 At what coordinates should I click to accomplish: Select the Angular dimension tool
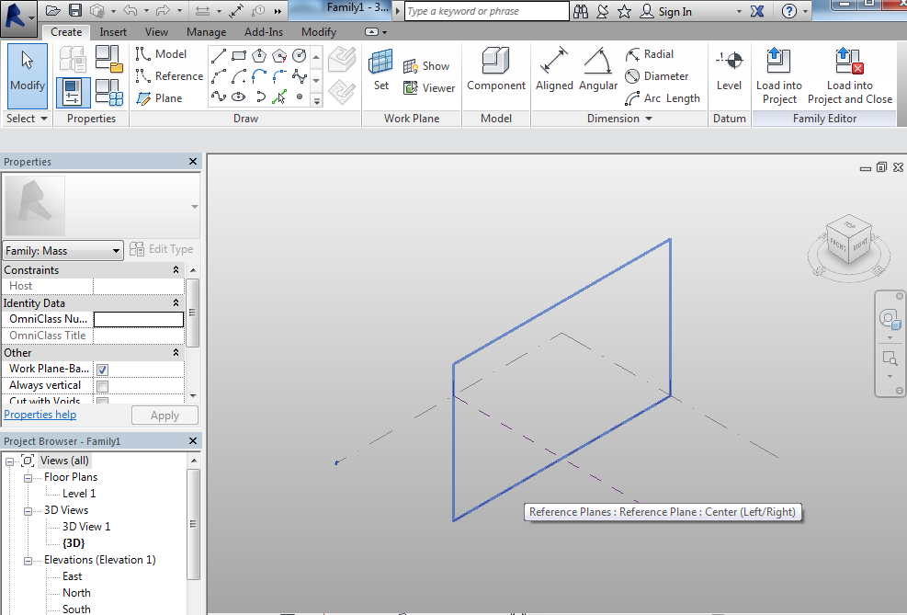coord(598,70)
